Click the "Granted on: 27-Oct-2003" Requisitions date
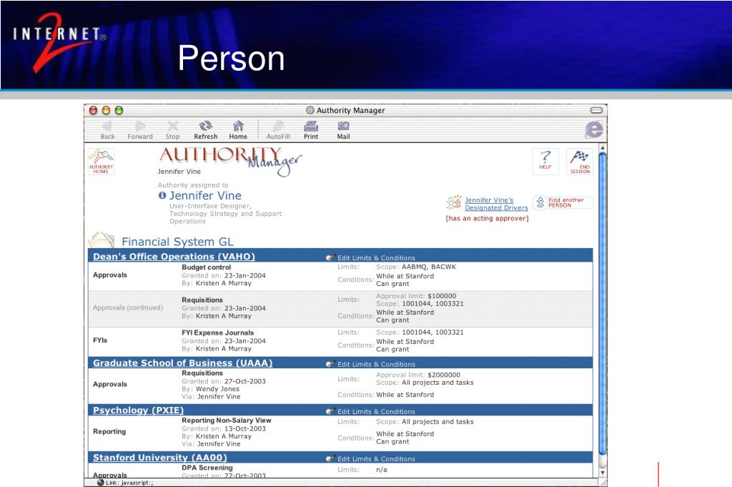This screenshot has height=487, width=732. 224,381
